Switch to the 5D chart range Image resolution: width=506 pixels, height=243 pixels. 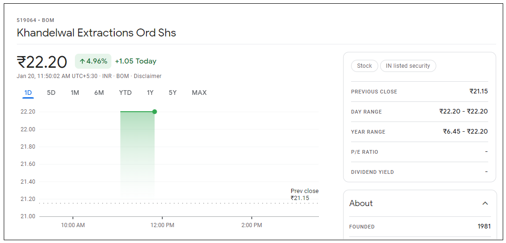pos(51,93)
